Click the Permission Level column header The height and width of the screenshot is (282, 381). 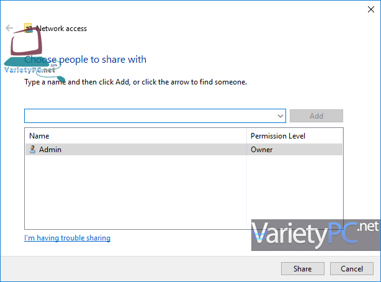coord(277,136)
